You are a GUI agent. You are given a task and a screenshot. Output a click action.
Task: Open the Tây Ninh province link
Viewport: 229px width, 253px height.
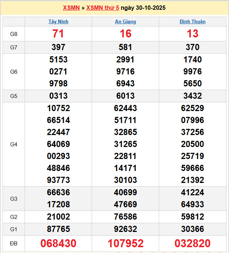[58, 21]
